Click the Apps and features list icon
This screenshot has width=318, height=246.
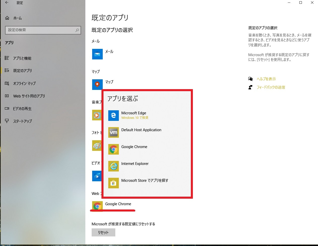pyautogui.click(x=7, y=58)
